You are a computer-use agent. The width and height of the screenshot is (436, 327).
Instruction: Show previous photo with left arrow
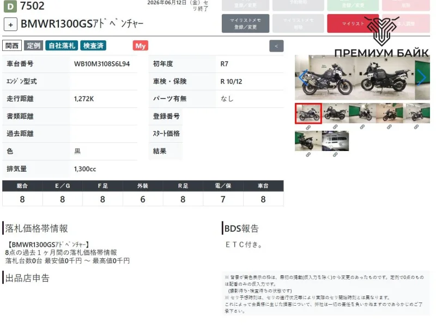[304, 77]
